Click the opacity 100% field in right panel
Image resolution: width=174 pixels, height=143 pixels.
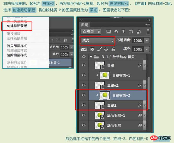(x=138, y=41)
